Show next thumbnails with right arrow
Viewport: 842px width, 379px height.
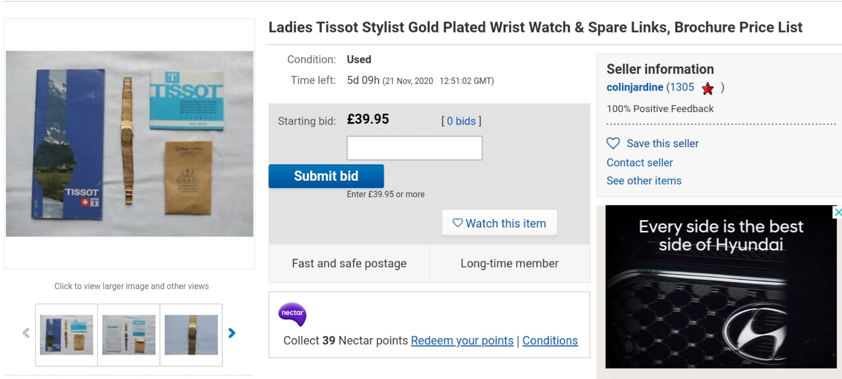point(232,333)
